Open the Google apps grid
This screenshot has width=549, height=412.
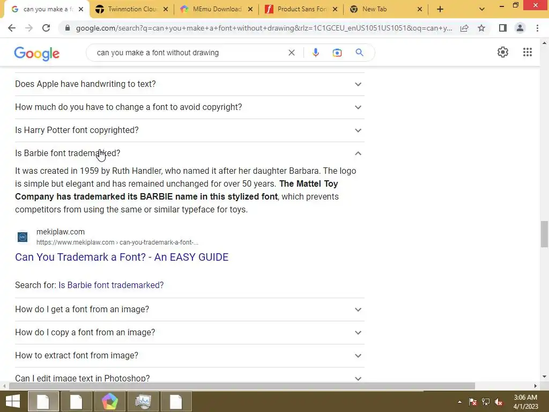528,52
